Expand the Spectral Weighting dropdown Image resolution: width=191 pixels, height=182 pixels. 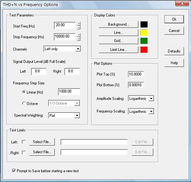click(x=64, y=115)
